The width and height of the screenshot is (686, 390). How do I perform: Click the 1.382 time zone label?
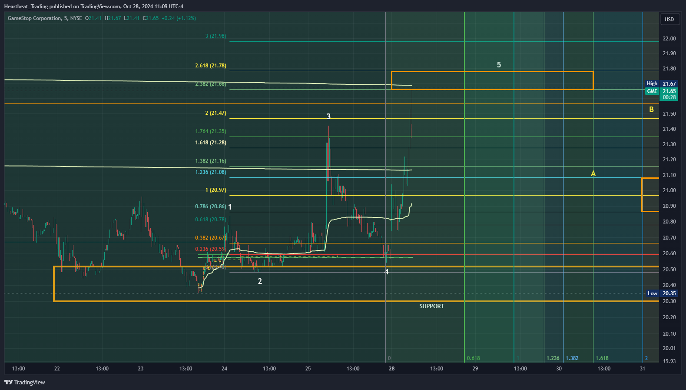pos(572,358)
